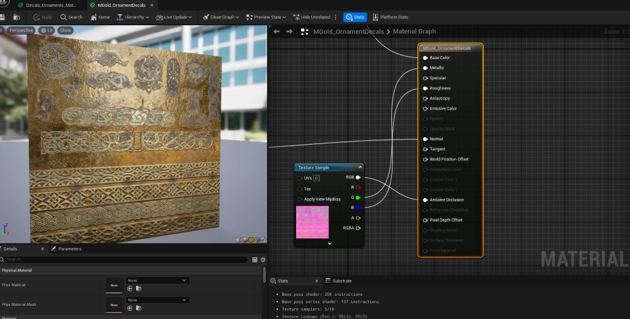Click the Show button in viewport

pos(66,30)
